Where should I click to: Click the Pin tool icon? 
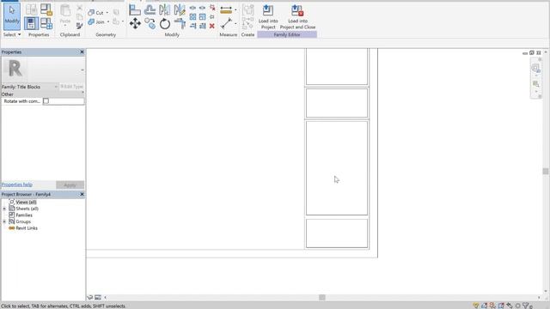point(212,17)
